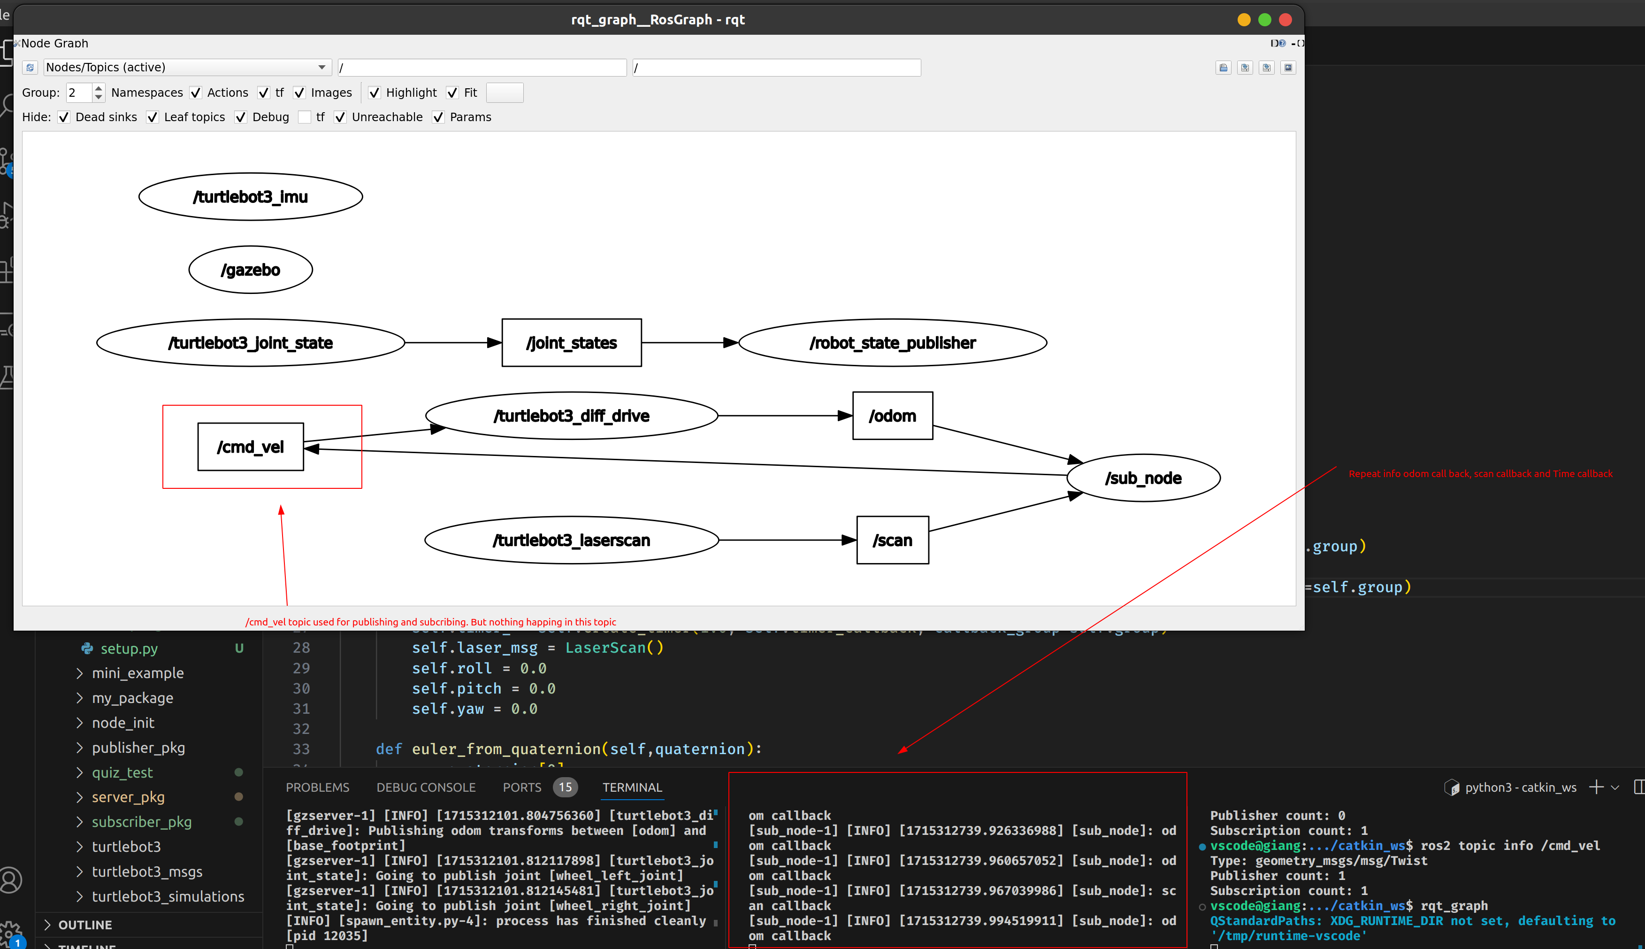Select the /cmd_vel topic node
1645x949 pixels.
pyautogui.click(x=251, y=447)
